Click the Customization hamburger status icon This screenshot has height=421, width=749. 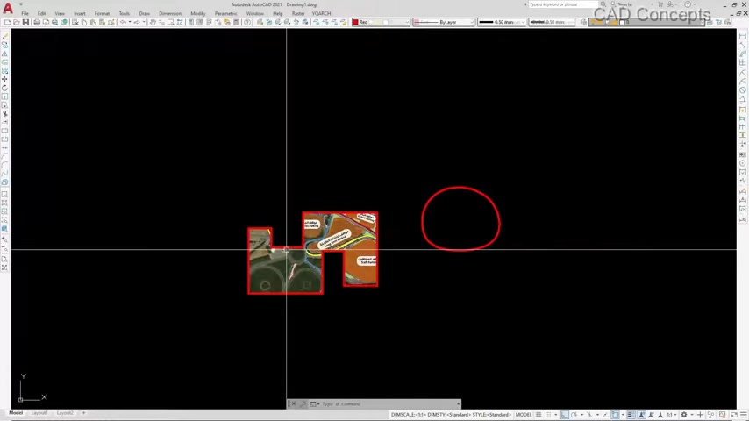743,415
